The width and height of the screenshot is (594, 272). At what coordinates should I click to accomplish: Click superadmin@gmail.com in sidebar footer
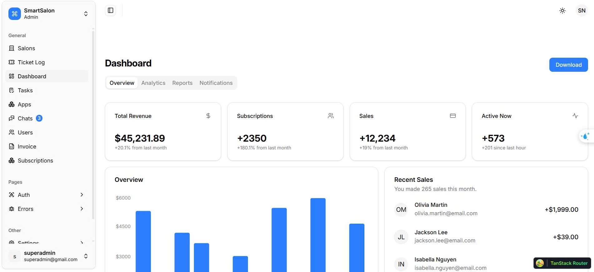(x=51, y=260)
